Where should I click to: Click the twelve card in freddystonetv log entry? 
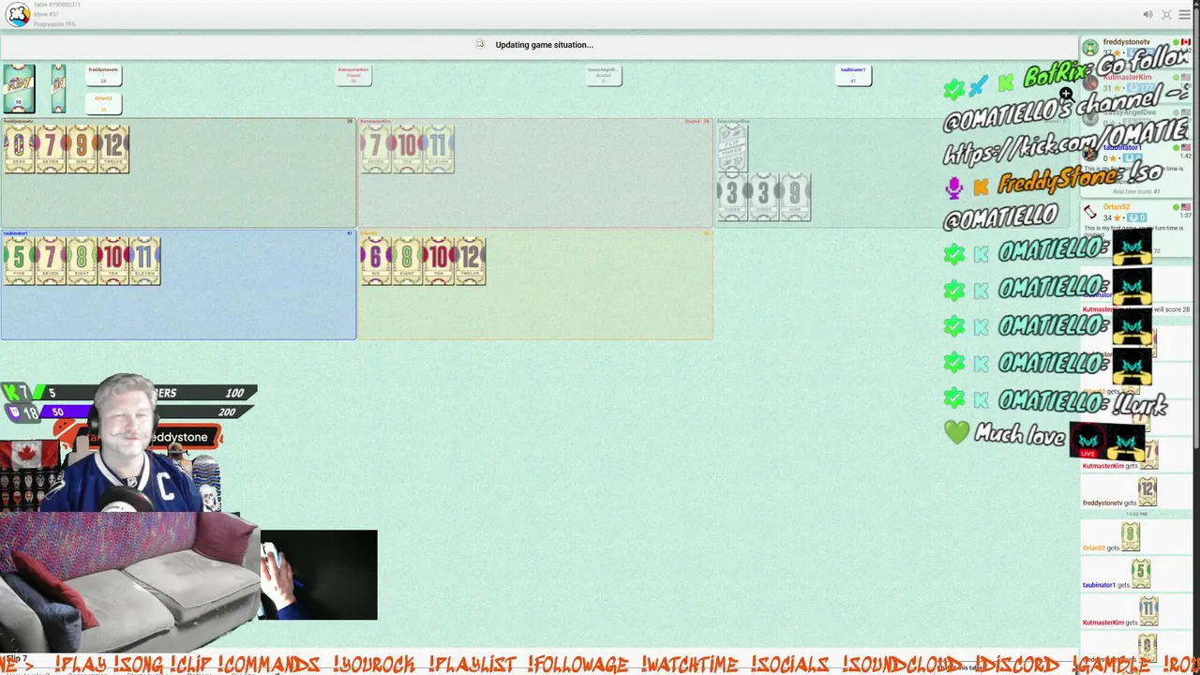click(x=1147, y=490)
